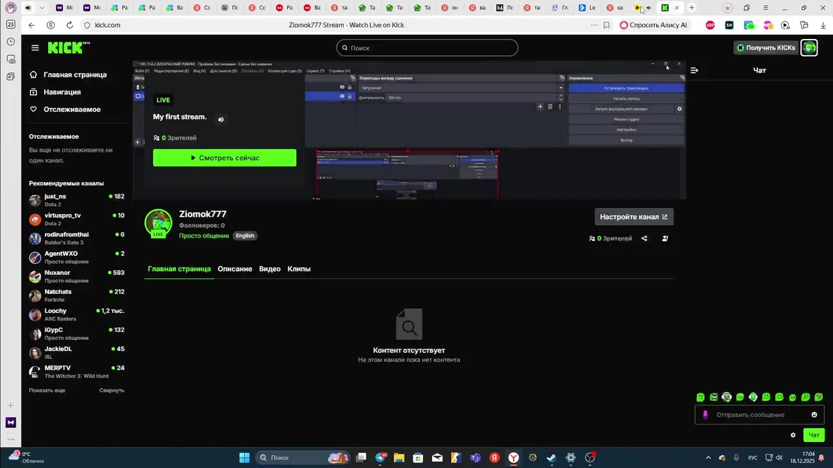Collapse the recommended channels list
This screenshot has width=833, height=468.
(x=112, y=391)
